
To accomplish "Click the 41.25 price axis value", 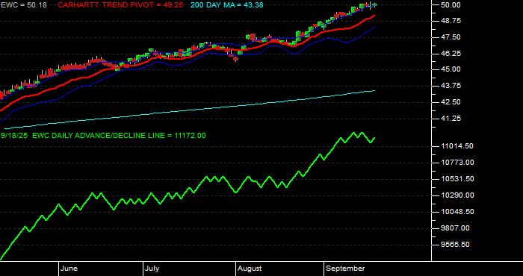I will pyautogui.click(x=451, y=118).
